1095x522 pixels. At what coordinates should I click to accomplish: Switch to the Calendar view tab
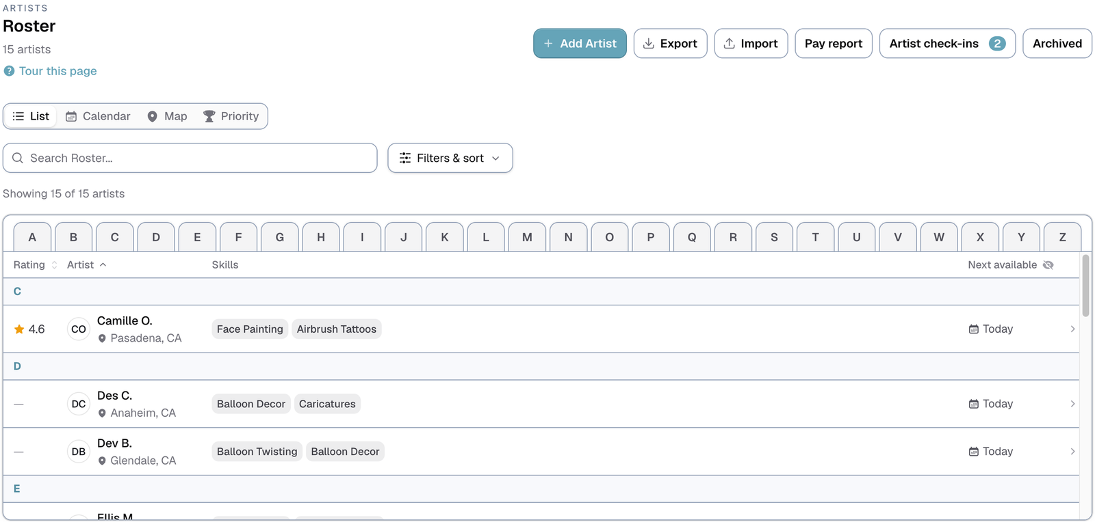98,116
